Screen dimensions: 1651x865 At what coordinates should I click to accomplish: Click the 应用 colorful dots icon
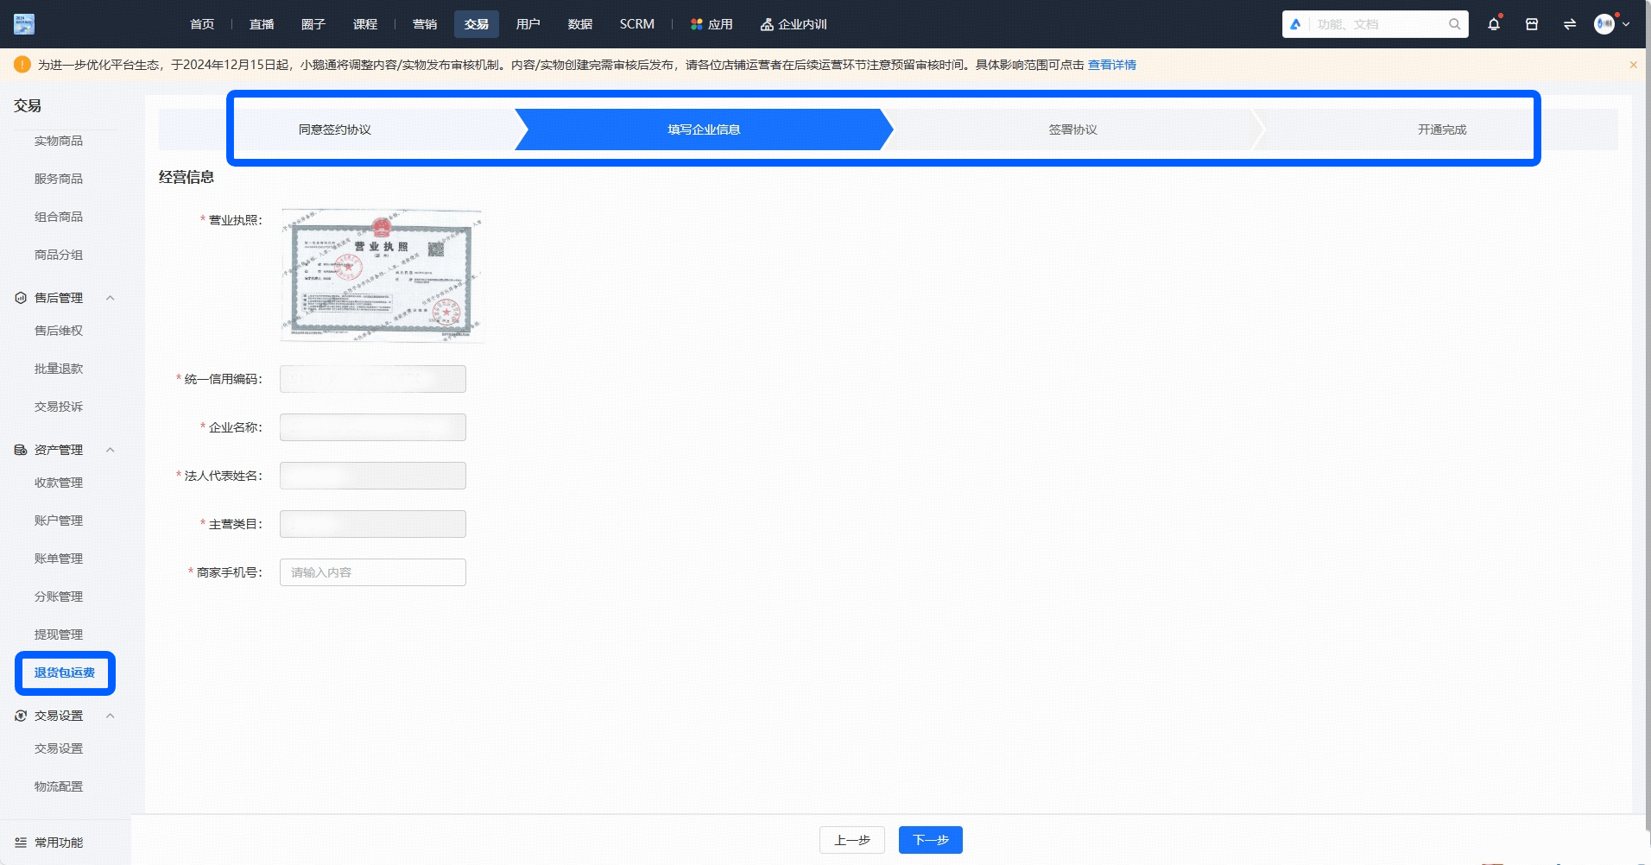click(697, 24)
